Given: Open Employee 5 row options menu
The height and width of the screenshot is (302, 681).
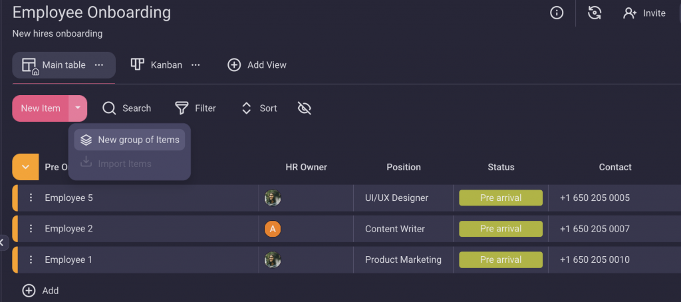Looking at the screenshot, I should tap(31, 198).
